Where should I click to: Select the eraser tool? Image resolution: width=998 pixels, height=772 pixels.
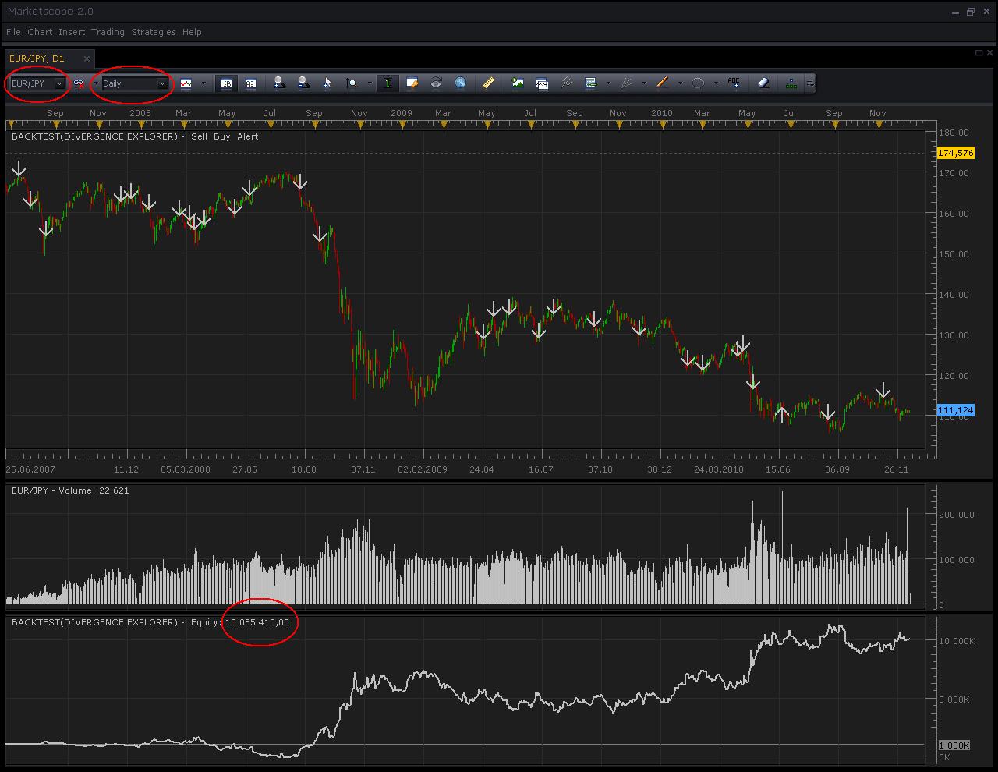(763, 83)
